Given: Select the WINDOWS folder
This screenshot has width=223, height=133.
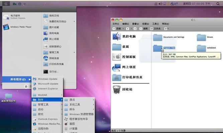Looking at the screenshot, I should click(x=206, y=48).
